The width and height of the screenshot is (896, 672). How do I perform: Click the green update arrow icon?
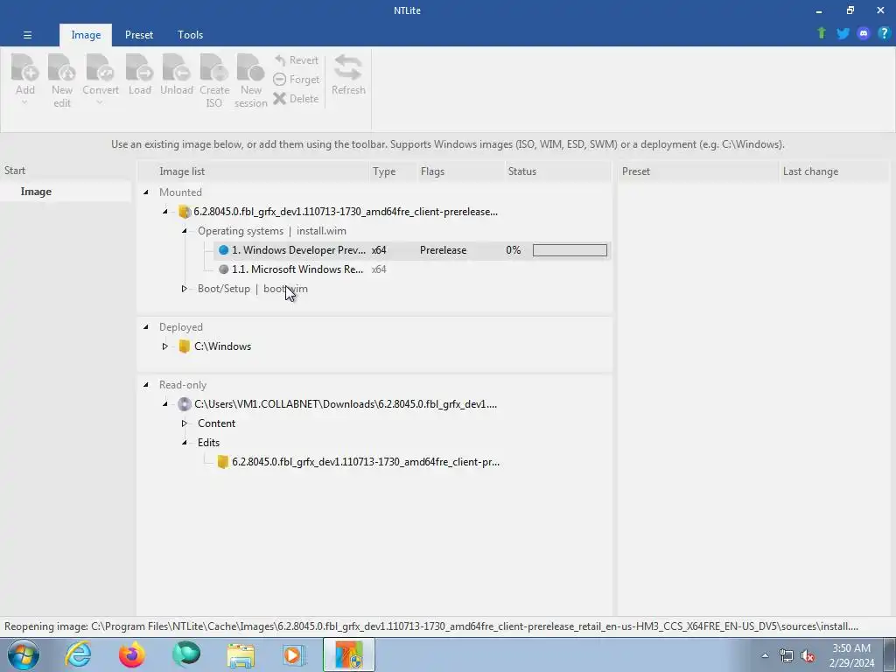coord(822,33)
